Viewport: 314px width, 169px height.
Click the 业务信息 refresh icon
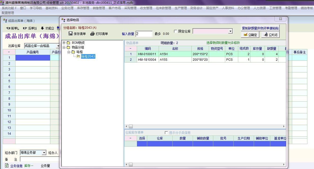pyautogui.click(x=7, y=166)
